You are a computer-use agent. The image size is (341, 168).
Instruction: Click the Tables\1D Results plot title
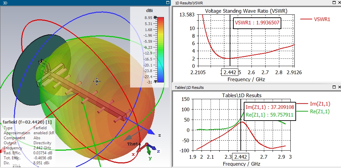[x=242, y=95]
